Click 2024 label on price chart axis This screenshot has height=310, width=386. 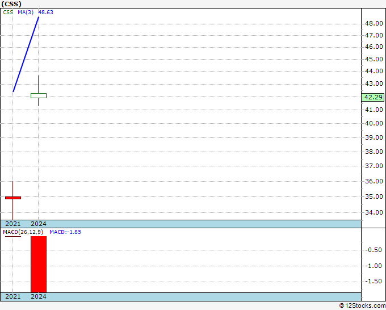(x=39, y=224)
